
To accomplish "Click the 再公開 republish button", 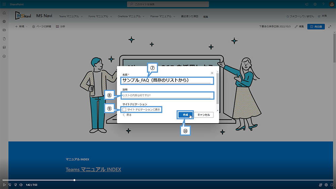I will 316,27.
